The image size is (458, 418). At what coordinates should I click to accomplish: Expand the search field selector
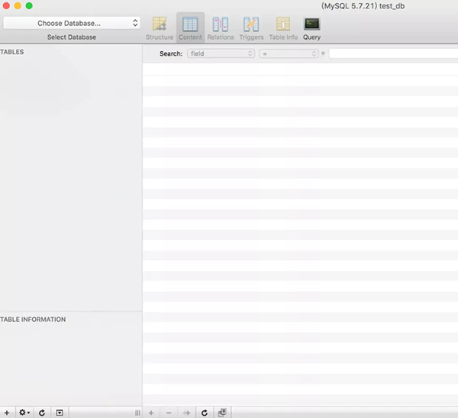point(221,53)
